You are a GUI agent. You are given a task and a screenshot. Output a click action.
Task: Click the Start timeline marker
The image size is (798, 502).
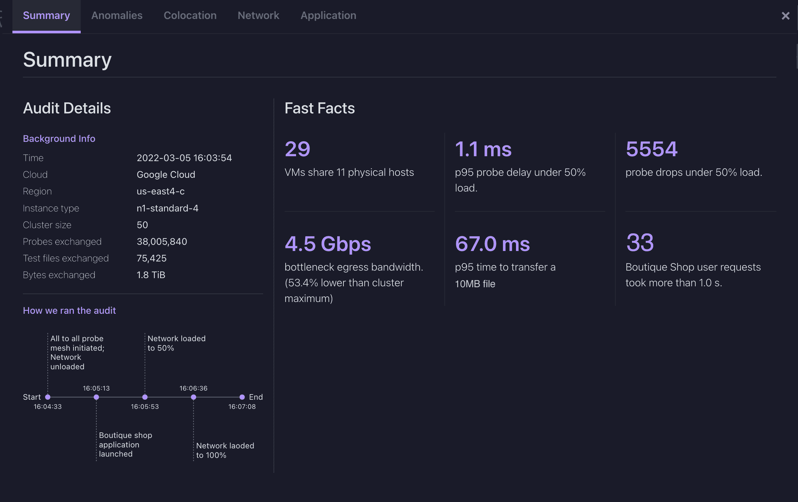tap(48, 397)
